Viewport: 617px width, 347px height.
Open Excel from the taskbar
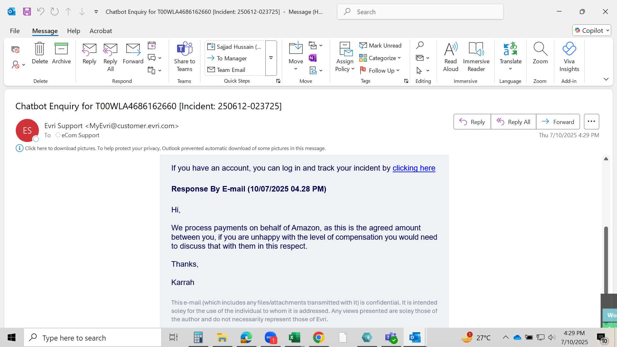(x=294, y=338)
